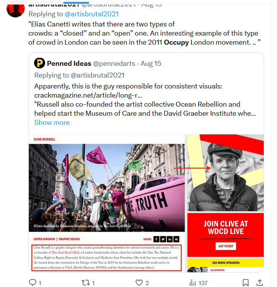Click the Facebook share icon in article
This screenshot has height=287, width=277.
click(156, 239)
